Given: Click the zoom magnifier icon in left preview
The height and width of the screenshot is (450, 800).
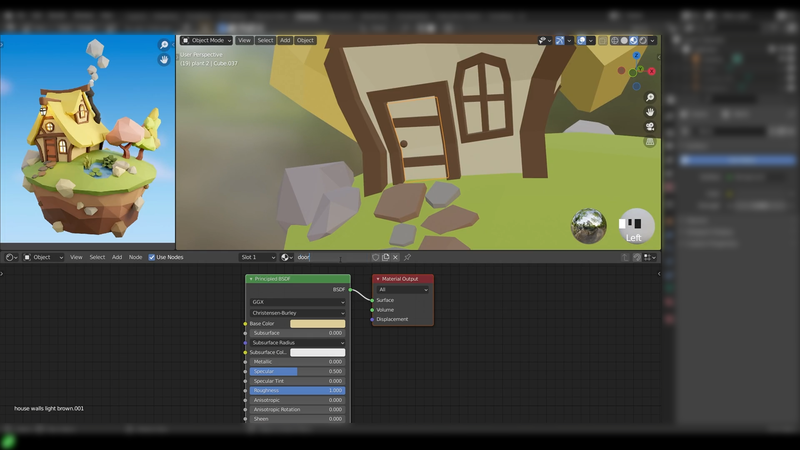Looking at the screenshot, I should 164,45.
